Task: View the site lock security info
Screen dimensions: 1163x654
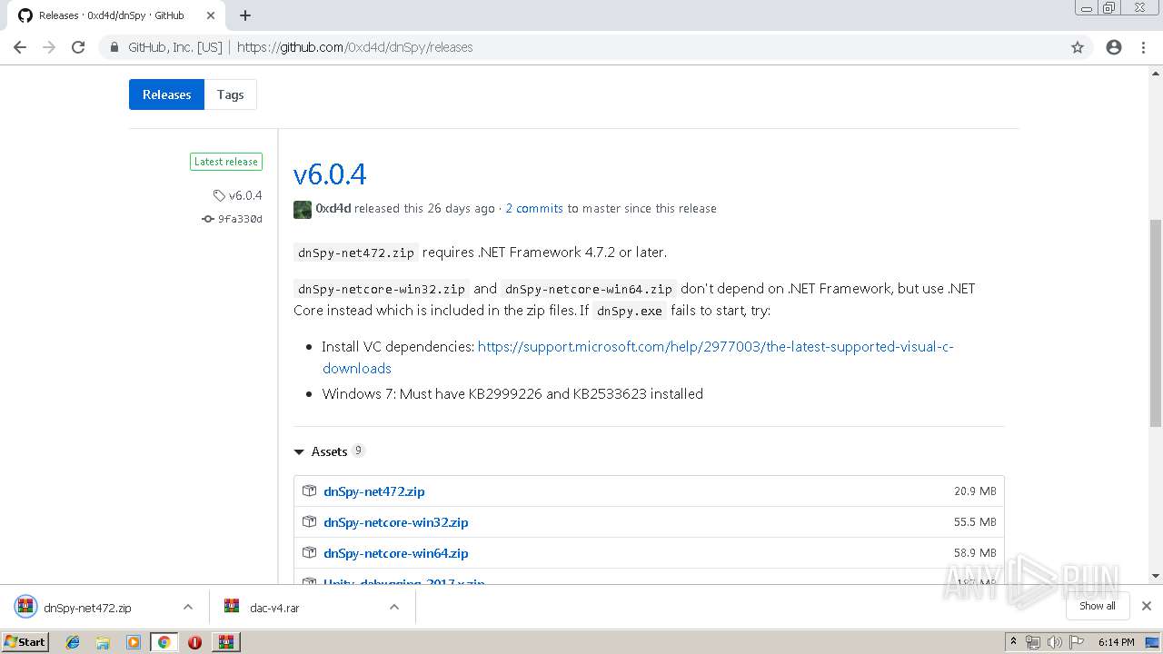Action: [x=114, y=47]
